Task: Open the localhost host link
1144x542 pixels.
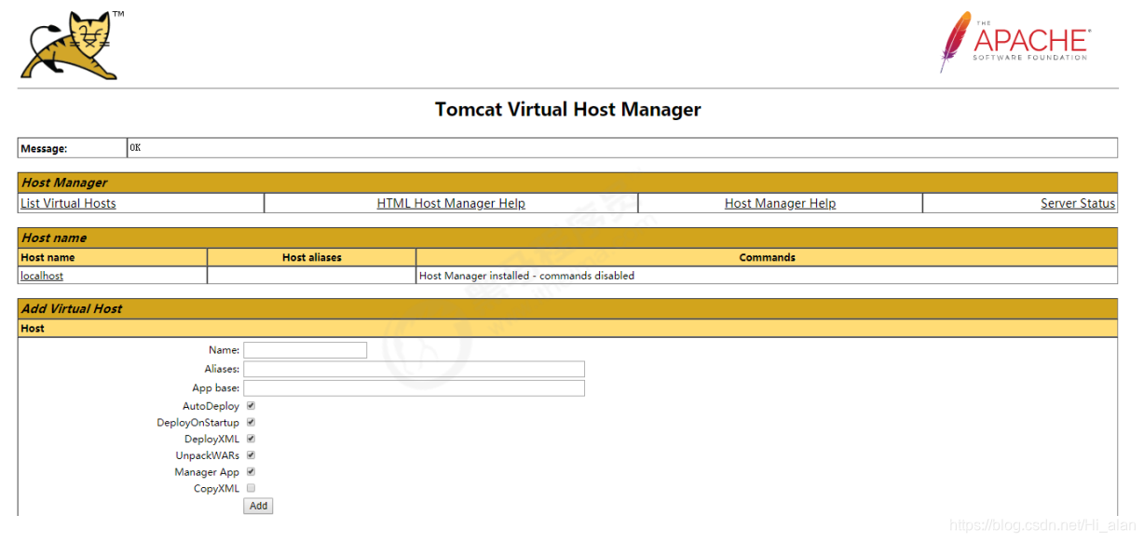Action: pyautogui.click(x=42, y=276)
